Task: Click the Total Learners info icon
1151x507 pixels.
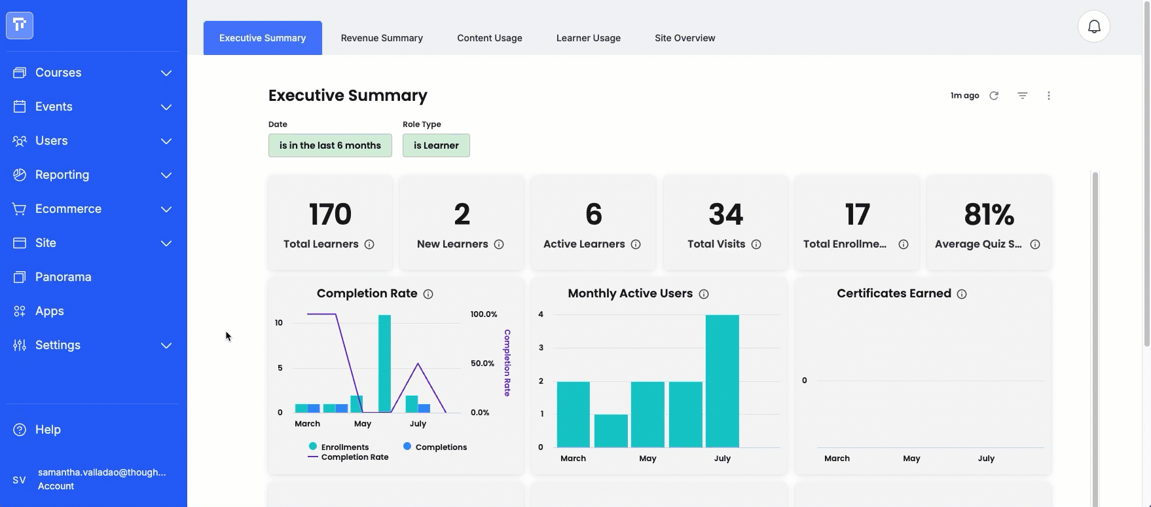Action: pyautogui.click(x=369, y=244)
